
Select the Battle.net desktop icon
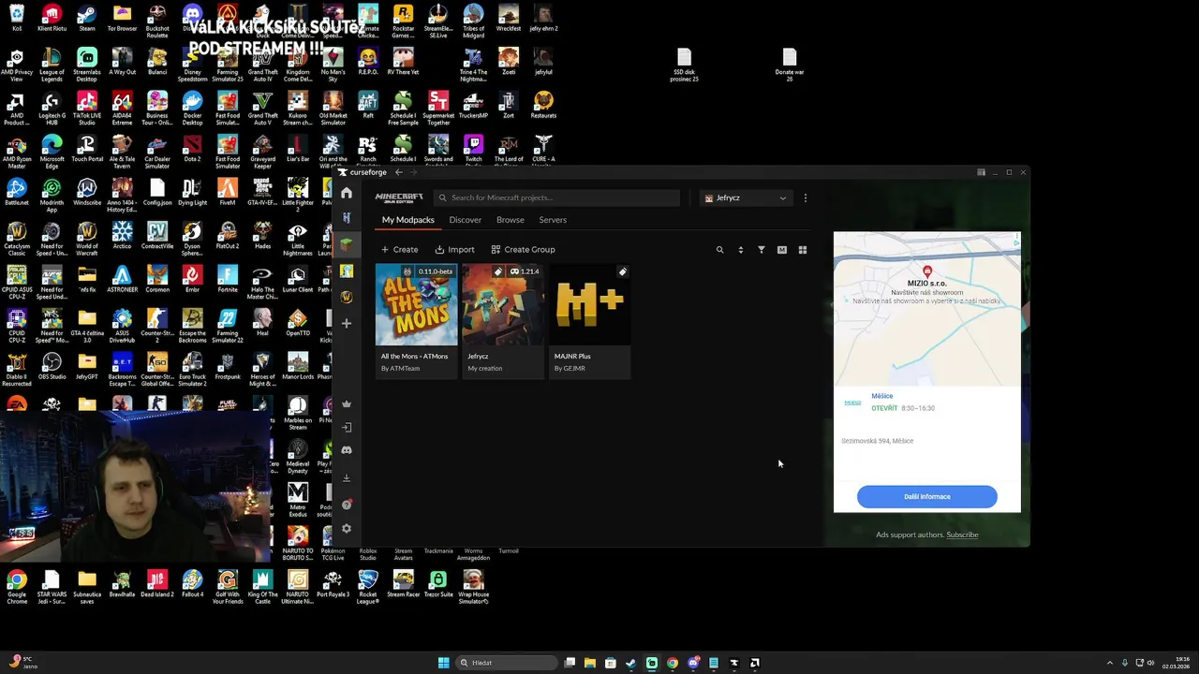tap(17, 193)
